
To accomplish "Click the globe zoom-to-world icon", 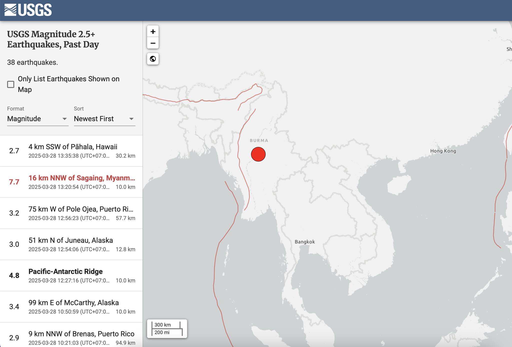I will (x=153, y=59).
